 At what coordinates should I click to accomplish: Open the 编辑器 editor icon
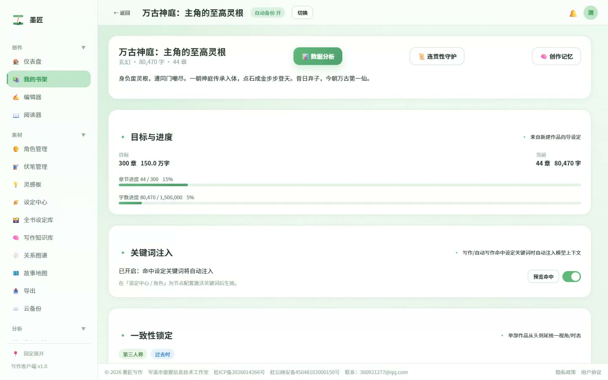click(x=16, y=97)
